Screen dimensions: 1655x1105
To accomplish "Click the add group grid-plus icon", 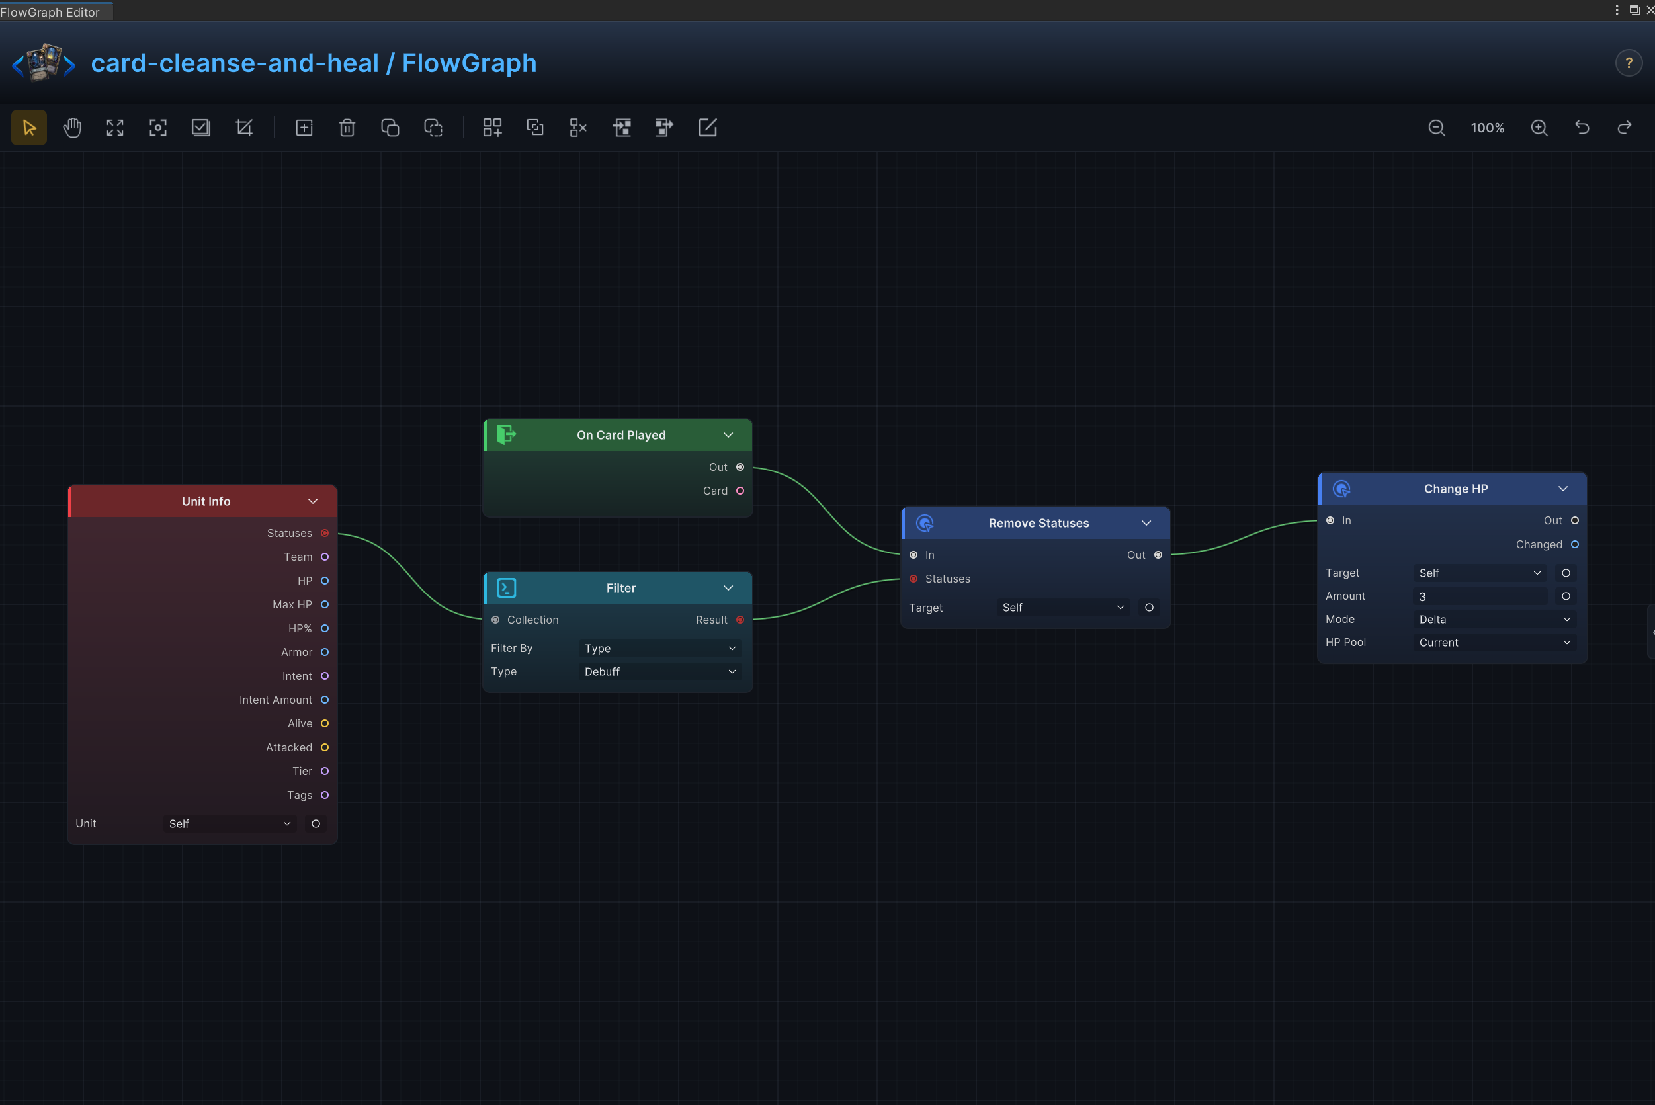I will (x=492, y=128).
